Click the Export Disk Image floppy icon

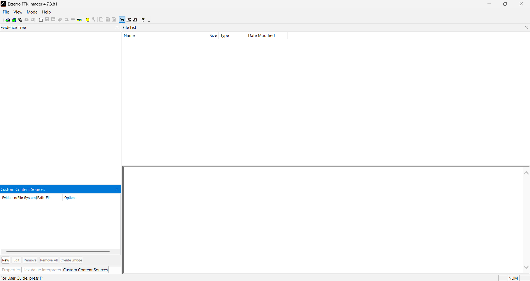click(47, 20)
